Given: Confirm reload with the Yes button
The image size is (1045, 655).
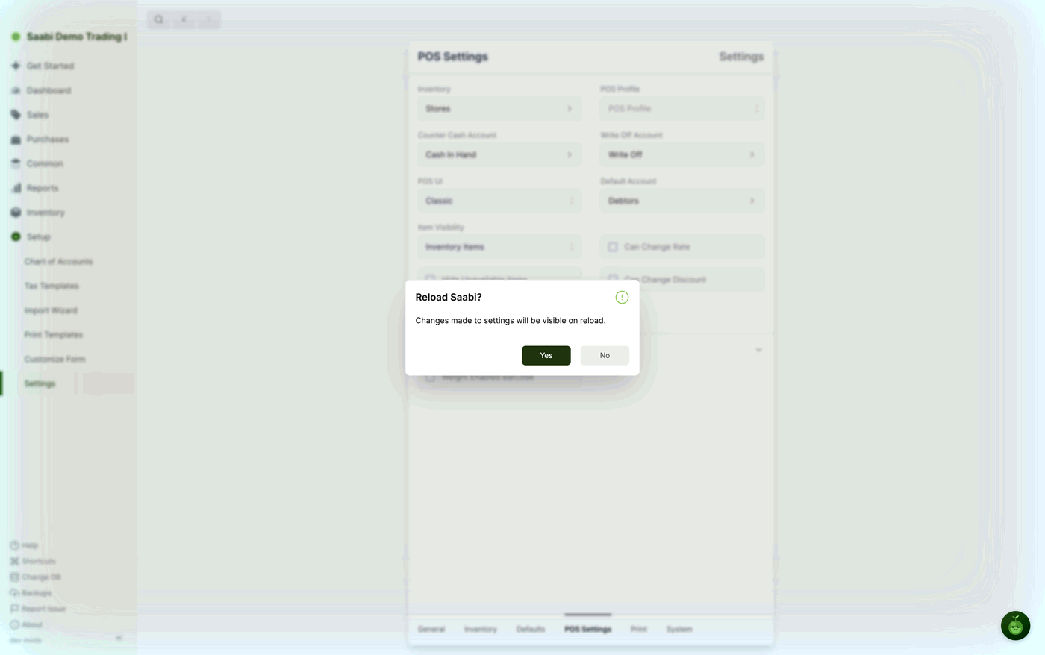Looking at the screenshot, I should tap(546, 356).
